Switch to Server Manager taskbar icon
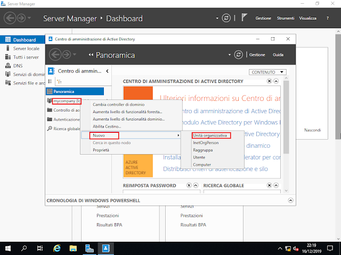341x255 pixels. 89,249
